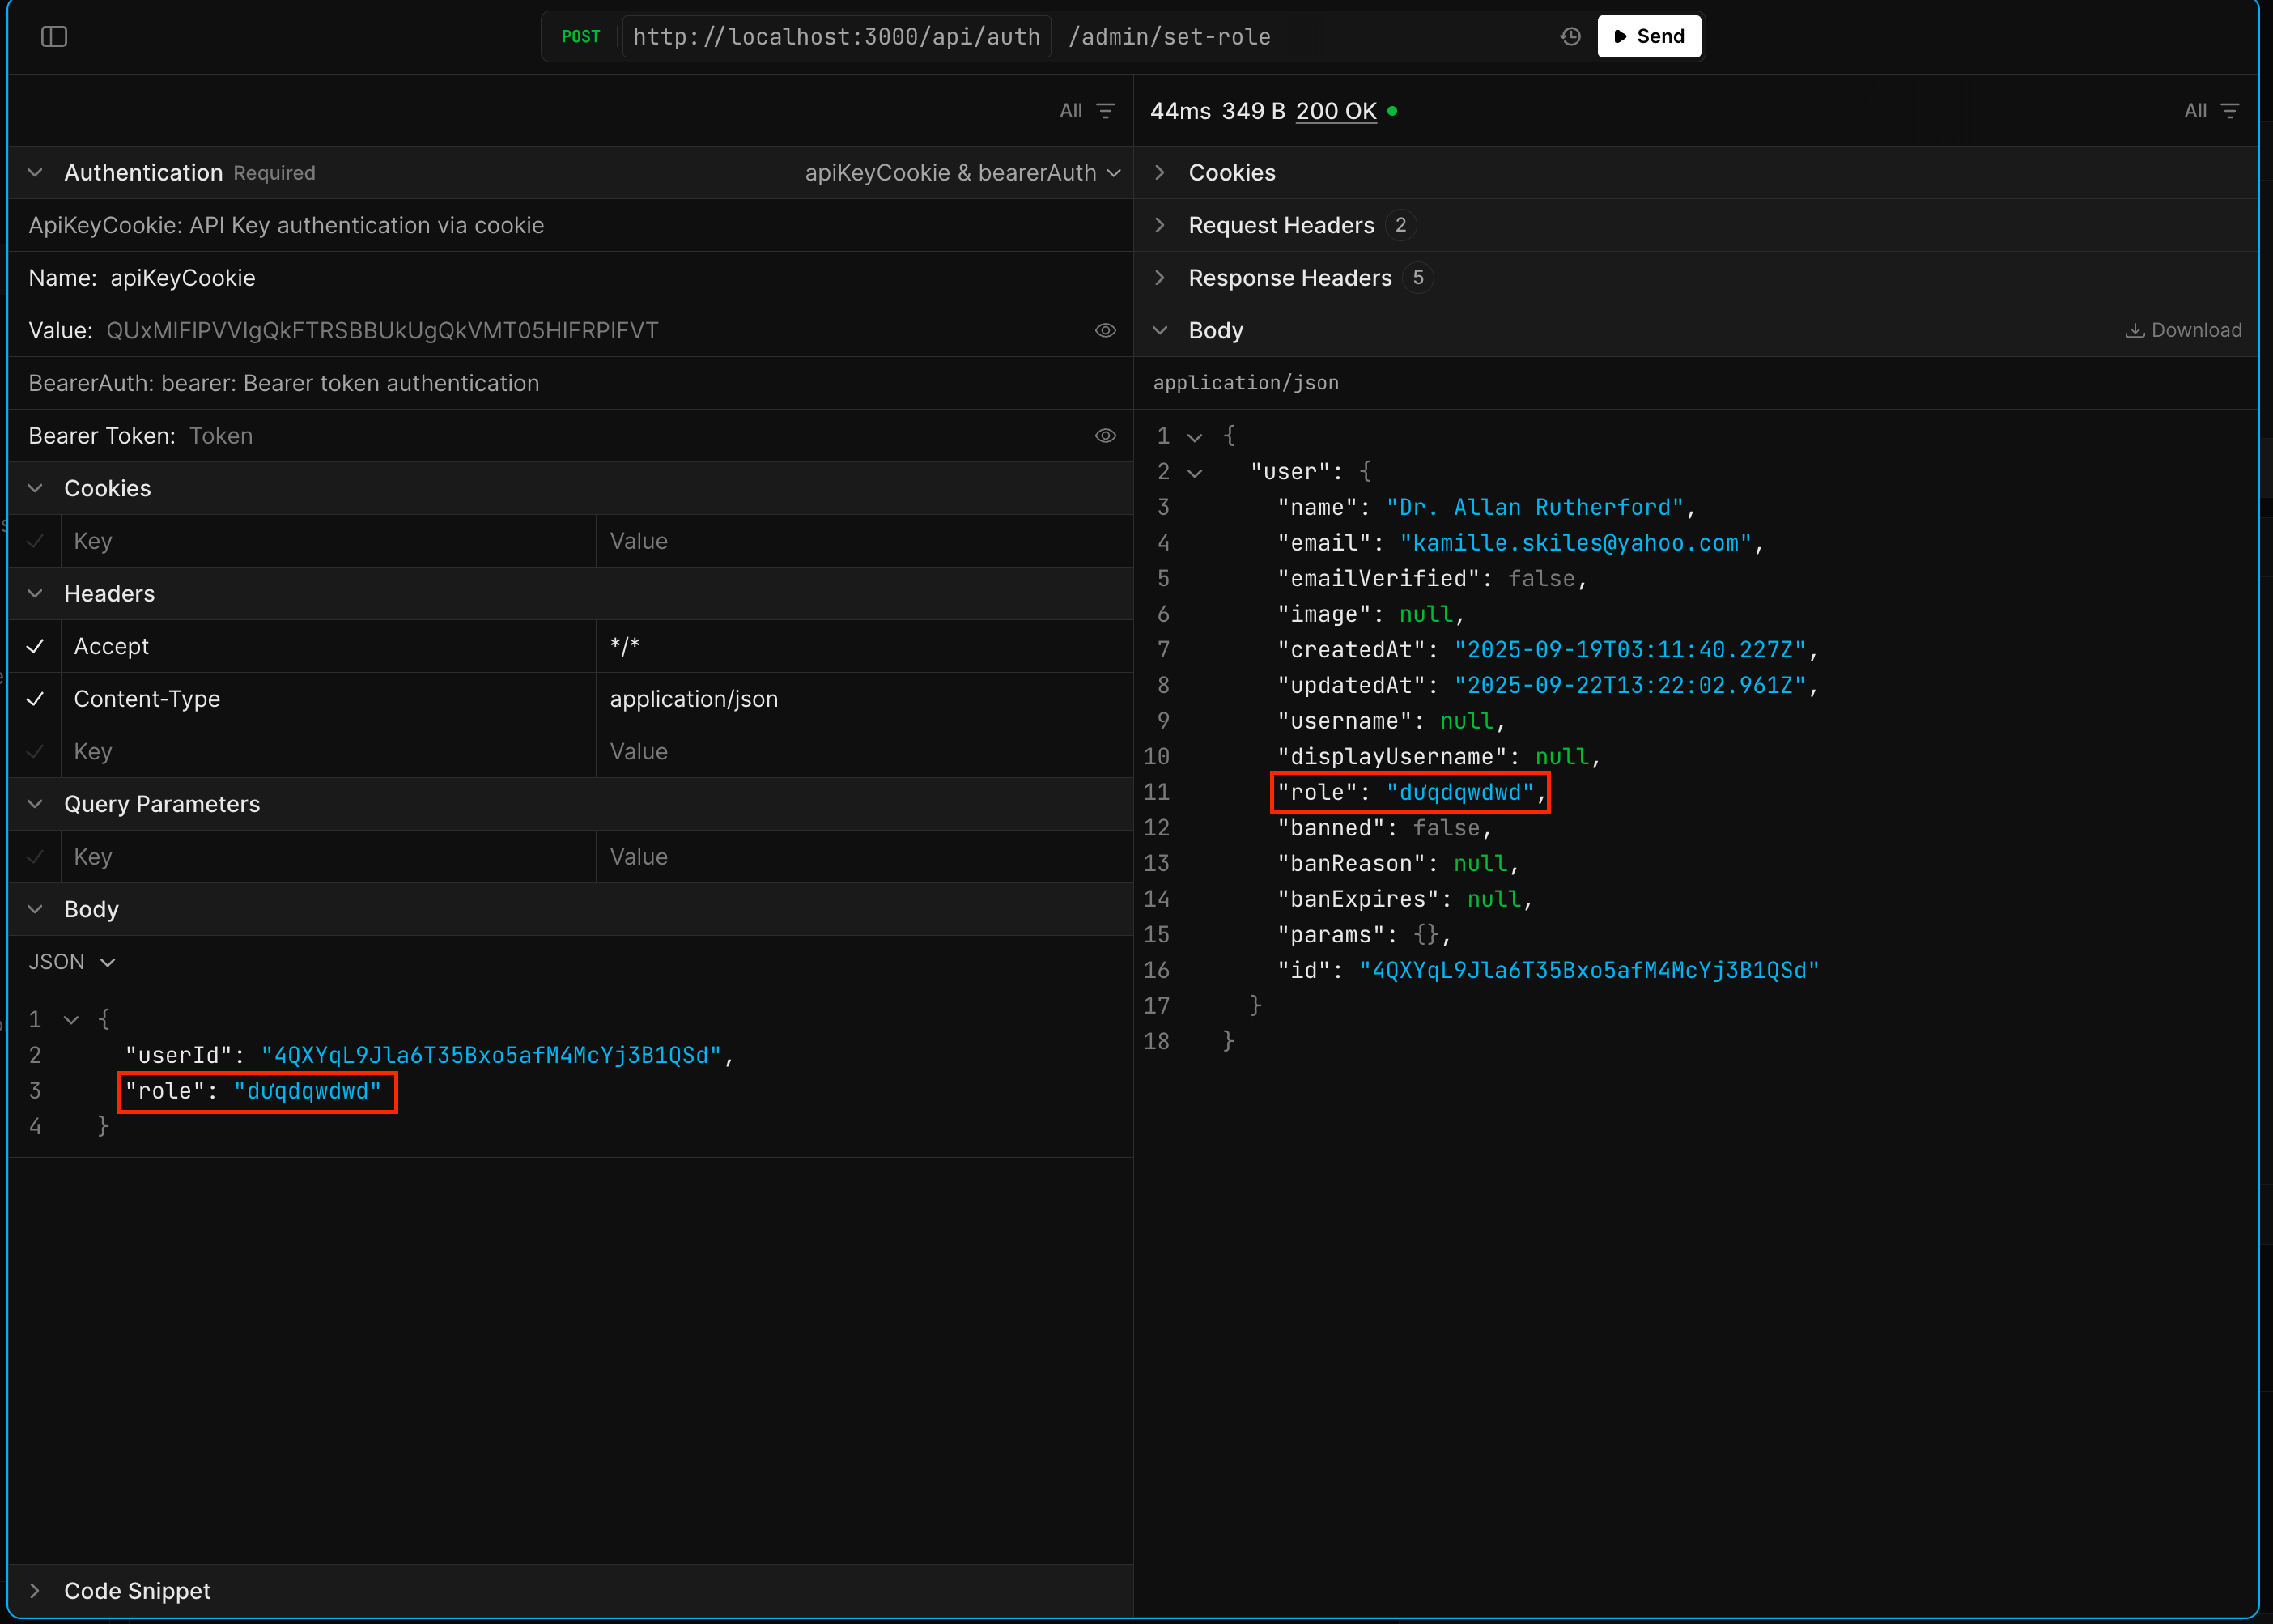Fold line 1 of request body JSON
2273x1624 pixels.
71,1020
